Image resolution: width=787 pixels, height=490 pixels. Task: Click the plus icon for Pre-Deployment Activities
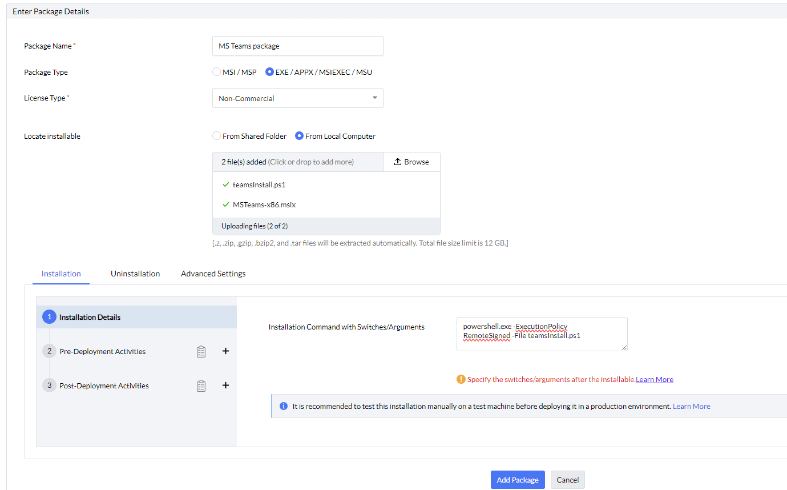[225, 351]
